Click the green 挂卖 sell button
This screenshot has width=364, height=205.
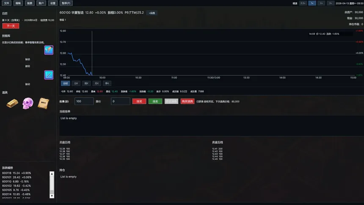[155, 101]
